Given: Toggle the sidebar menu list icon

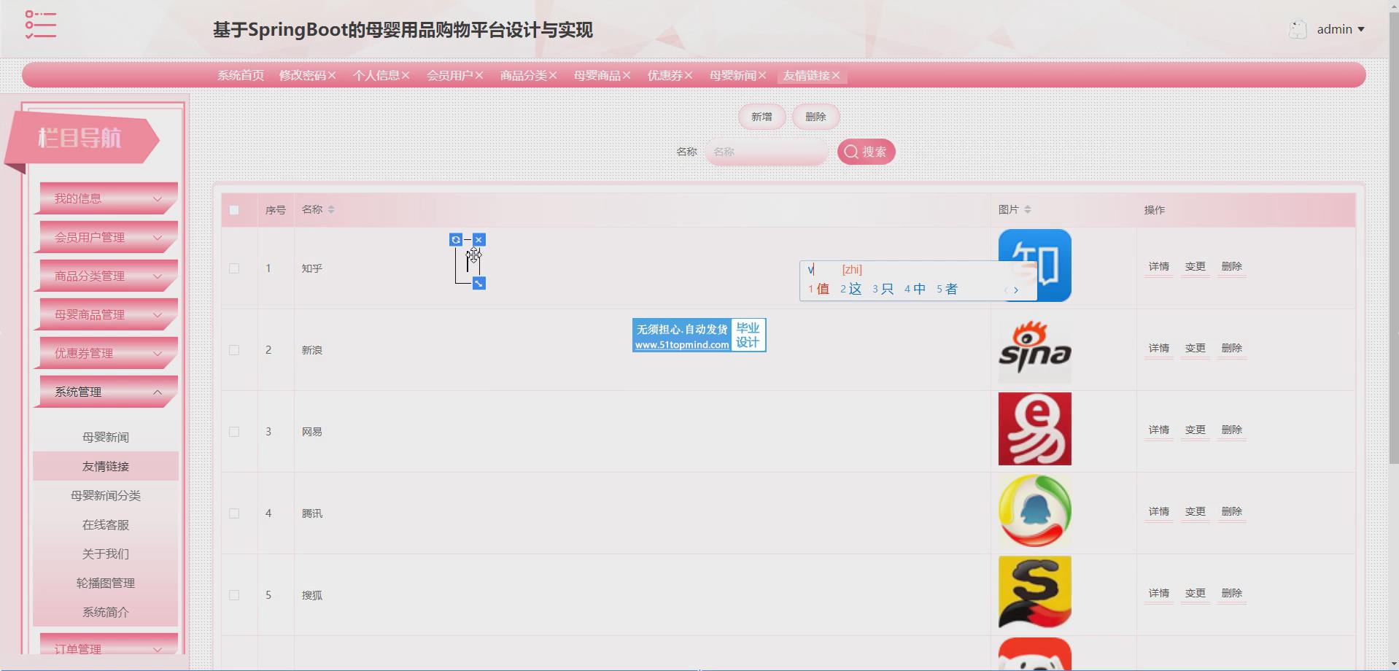Looking at the screenshot, I should 40,24.
